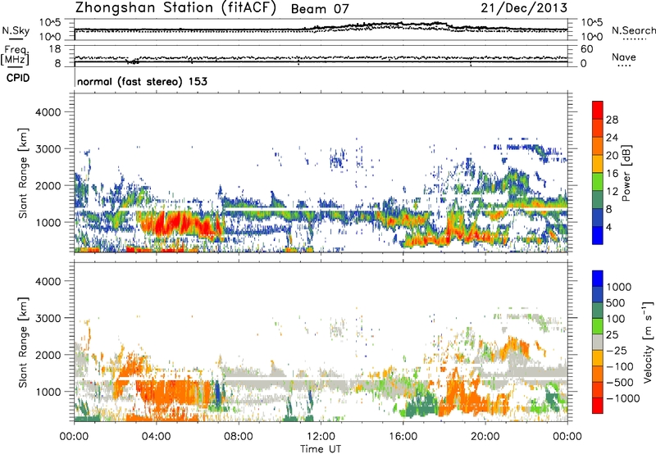The height and width of the screenshot is (454, 656).
Task: Select 'normal (fast stereo) 153' text
Action: [142, 81]
